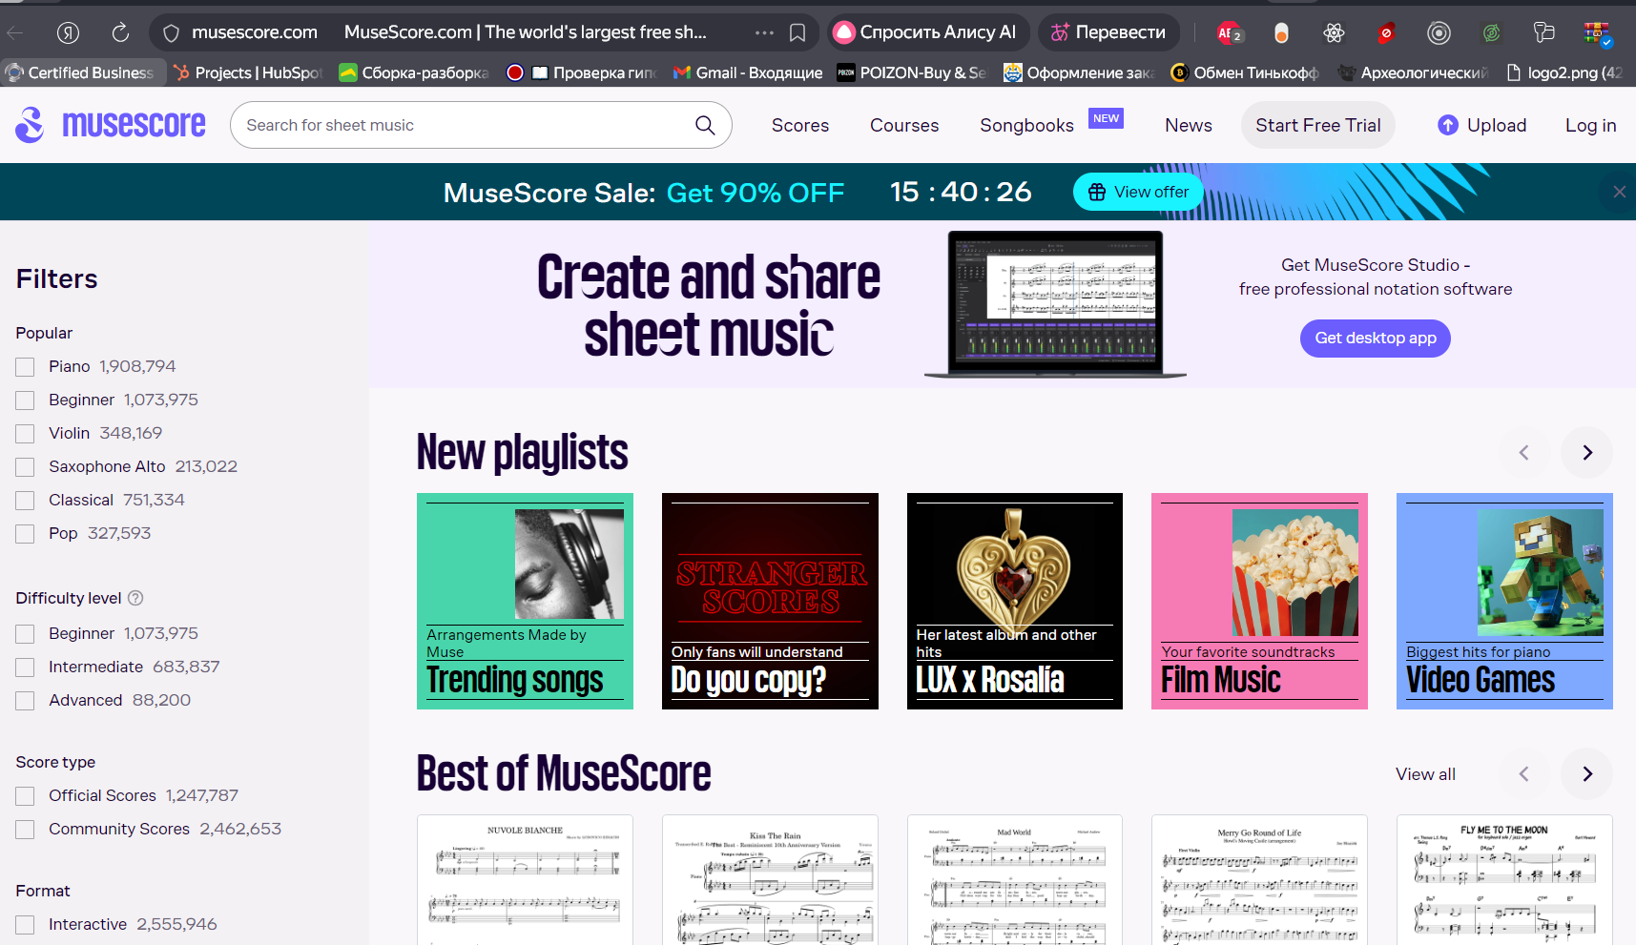Click the Difficulty level help icon
The height and width of the screenshot is (945, 1636).
(x=135, y=598)
